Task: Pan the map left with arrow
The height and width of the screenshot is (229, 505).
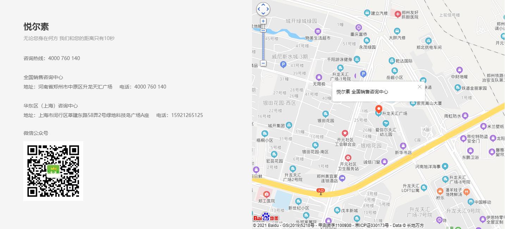Action: (x=259, y=9)
